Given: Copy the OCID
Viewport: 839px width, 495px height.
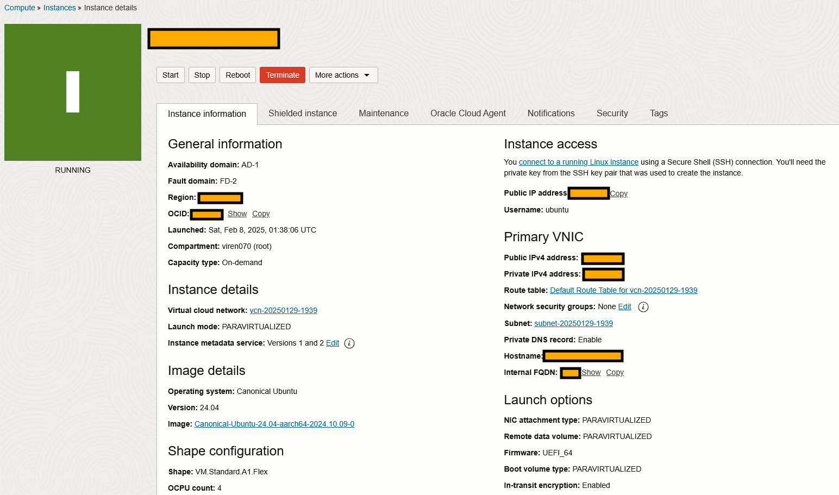Looking at the screenshot, I should 261,214.
